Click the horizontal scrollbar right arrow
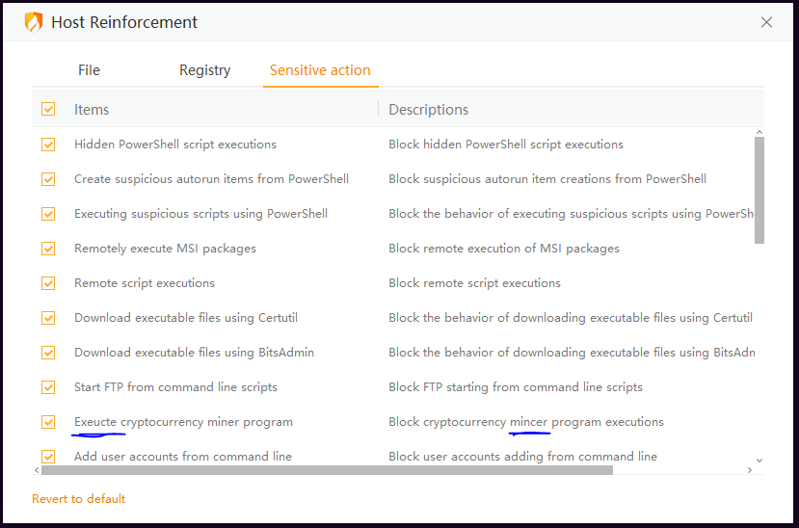 (x=750, y=470)
